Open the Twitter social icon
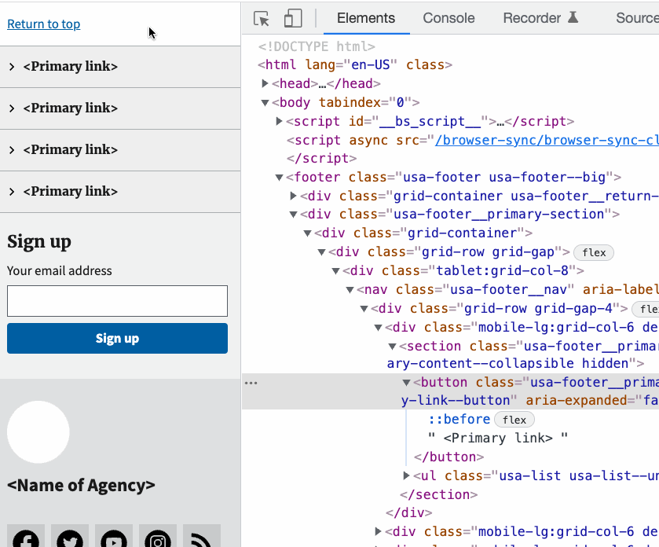659x547 pixels. pos(70,536)
